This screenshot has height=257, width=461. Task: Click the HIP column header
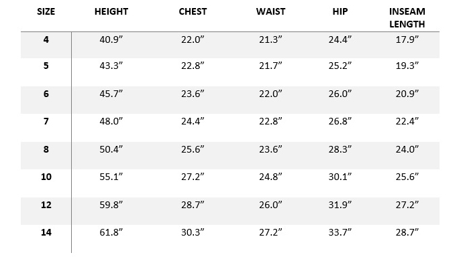coord(340,11)
